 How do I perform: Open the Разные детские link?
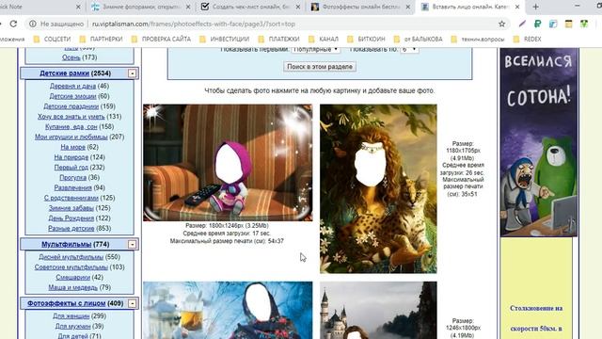(x=71, y=228)
